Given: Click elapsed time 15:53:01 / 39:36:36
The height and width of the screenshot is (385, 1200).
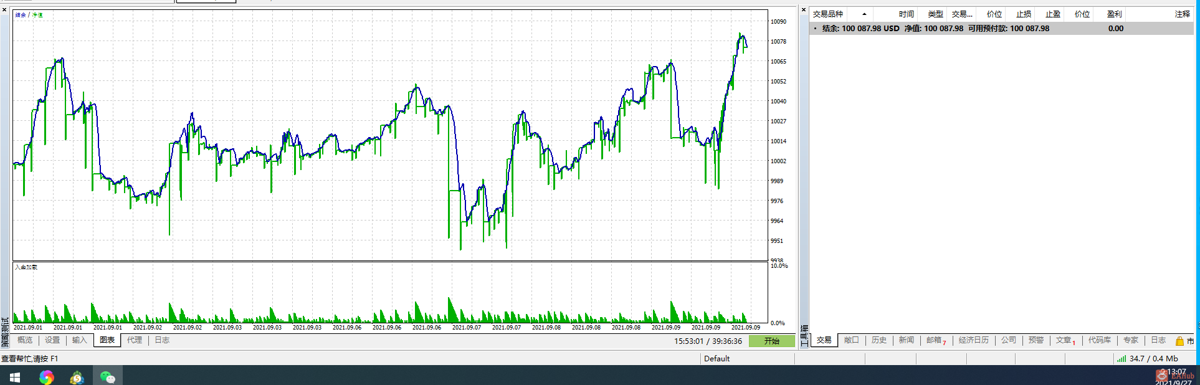Looking at the screenshot, I should point(708,341).
